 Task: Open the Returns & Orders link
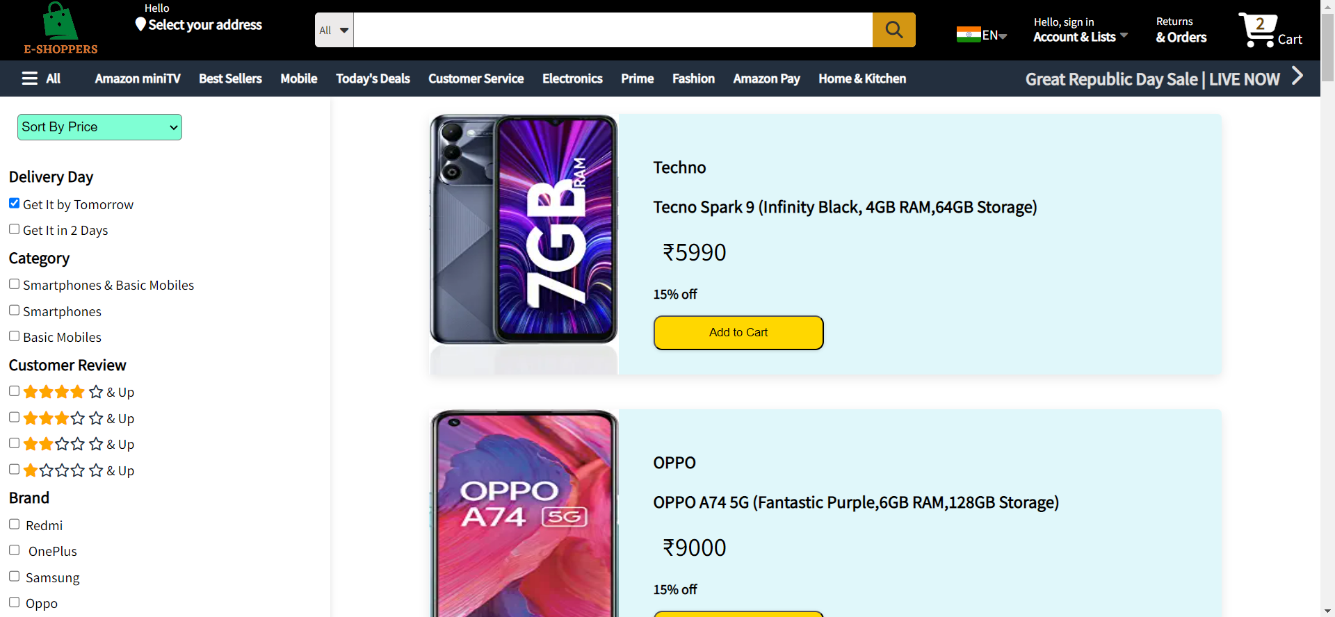pos(1181,30)
